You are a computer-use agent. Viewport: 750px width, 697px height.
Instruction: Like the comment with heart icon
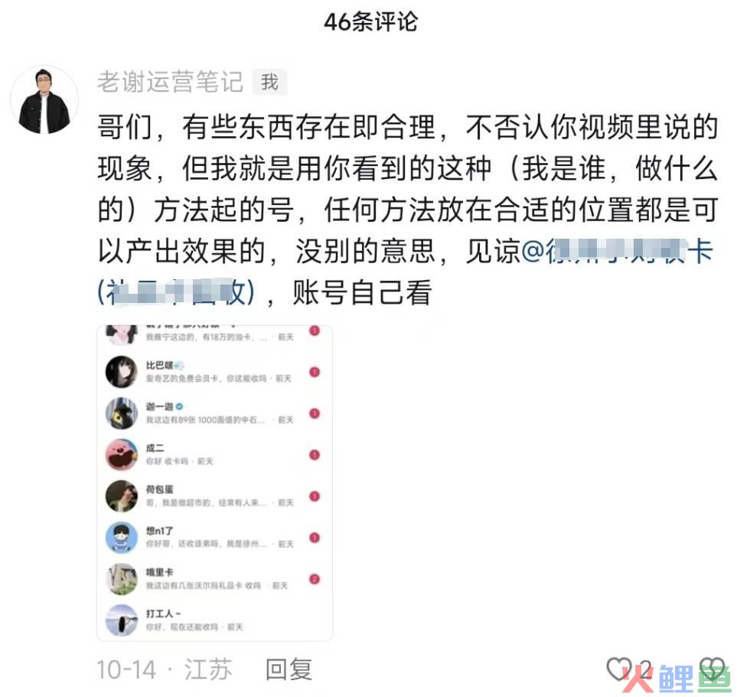click(619, 669)
